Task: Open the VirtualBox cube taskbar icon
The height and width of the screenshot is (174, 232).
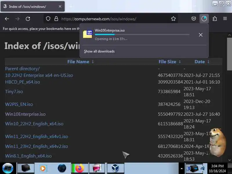Action: [115, 168]
